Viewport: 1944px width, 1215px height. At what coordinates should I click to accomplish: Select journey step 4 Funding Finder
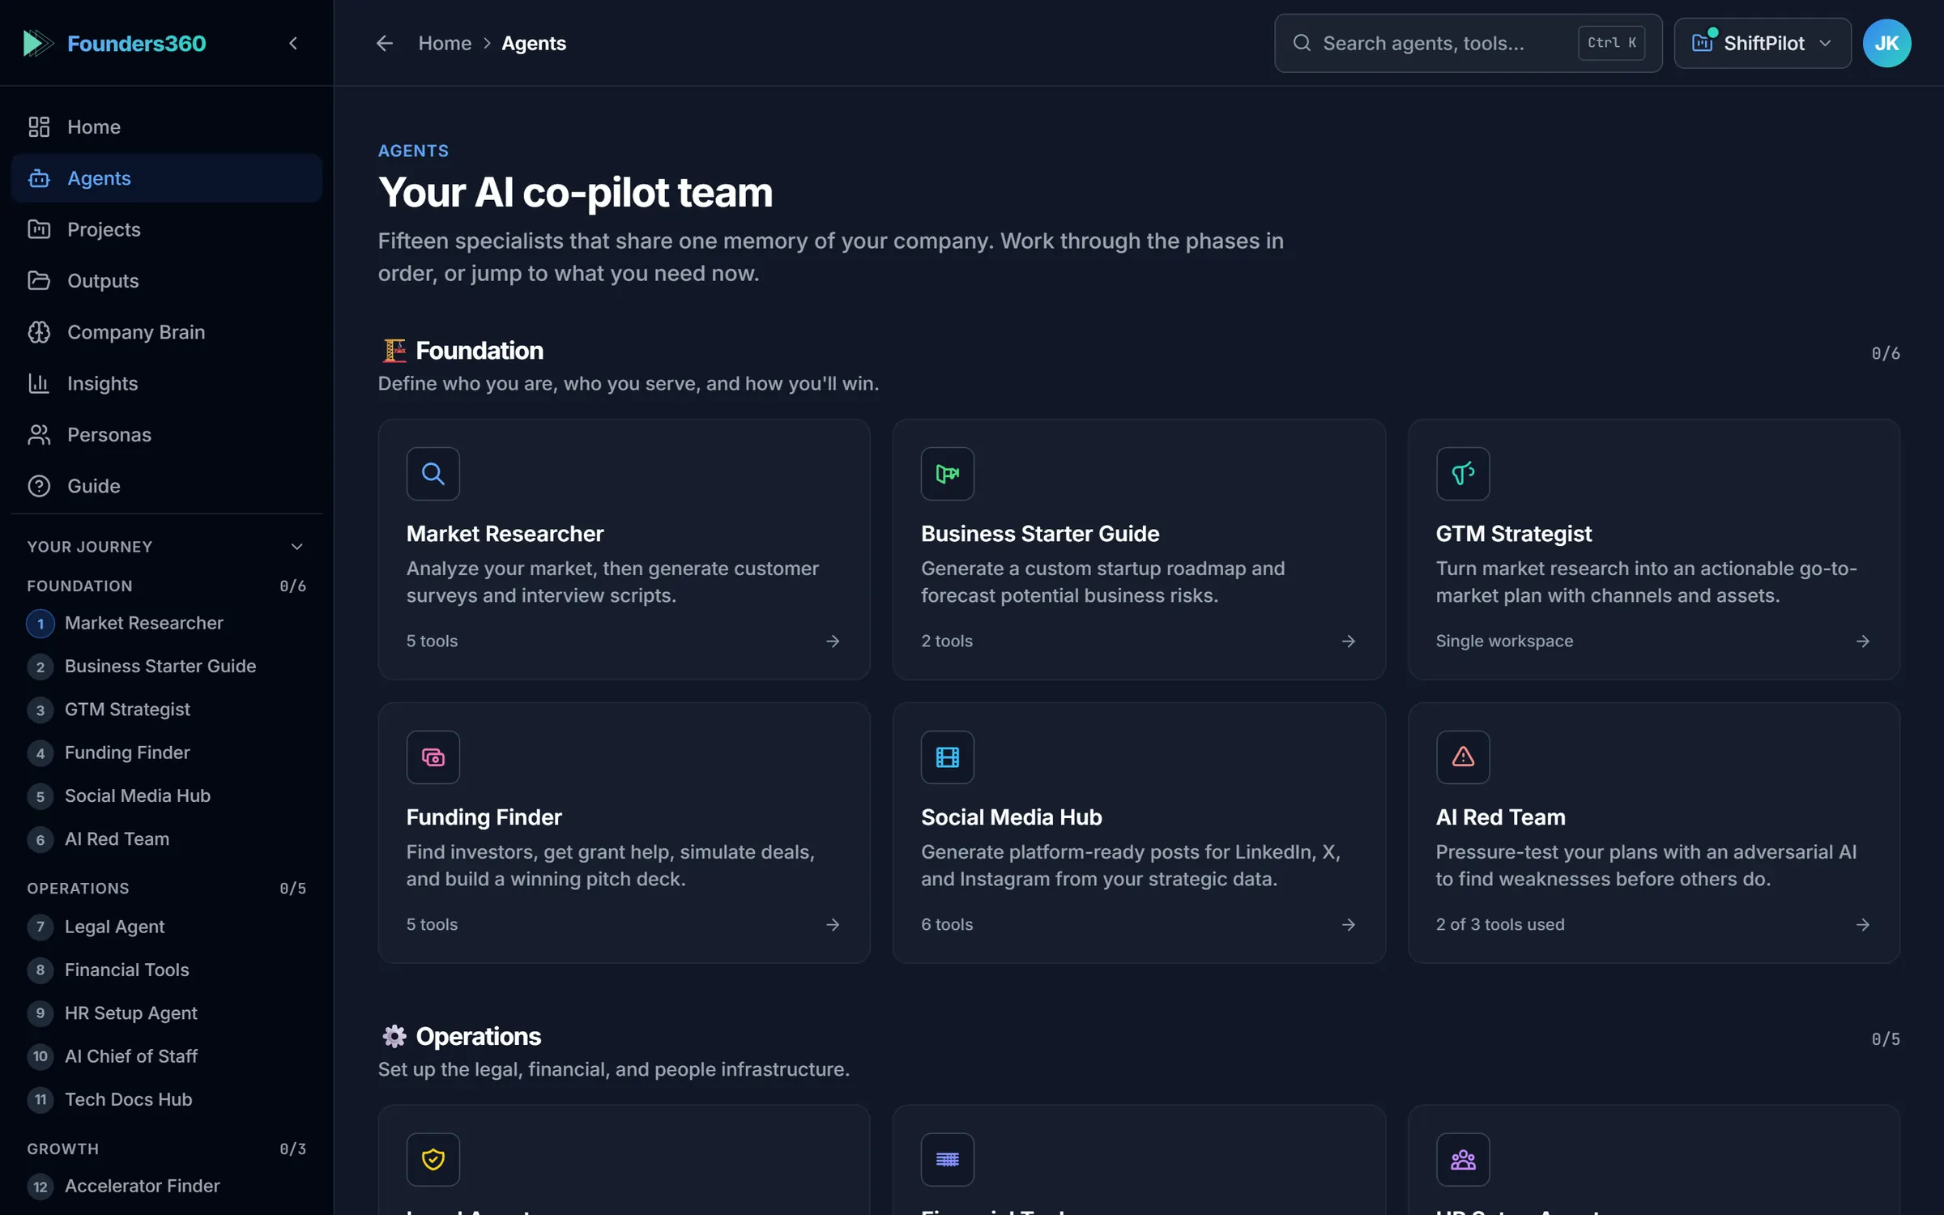pyautogui.click(x=166, y=752)
